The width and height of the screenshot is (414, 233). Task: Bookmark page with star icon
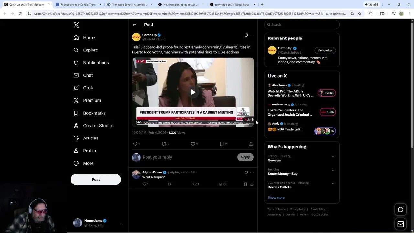[359, 14]
